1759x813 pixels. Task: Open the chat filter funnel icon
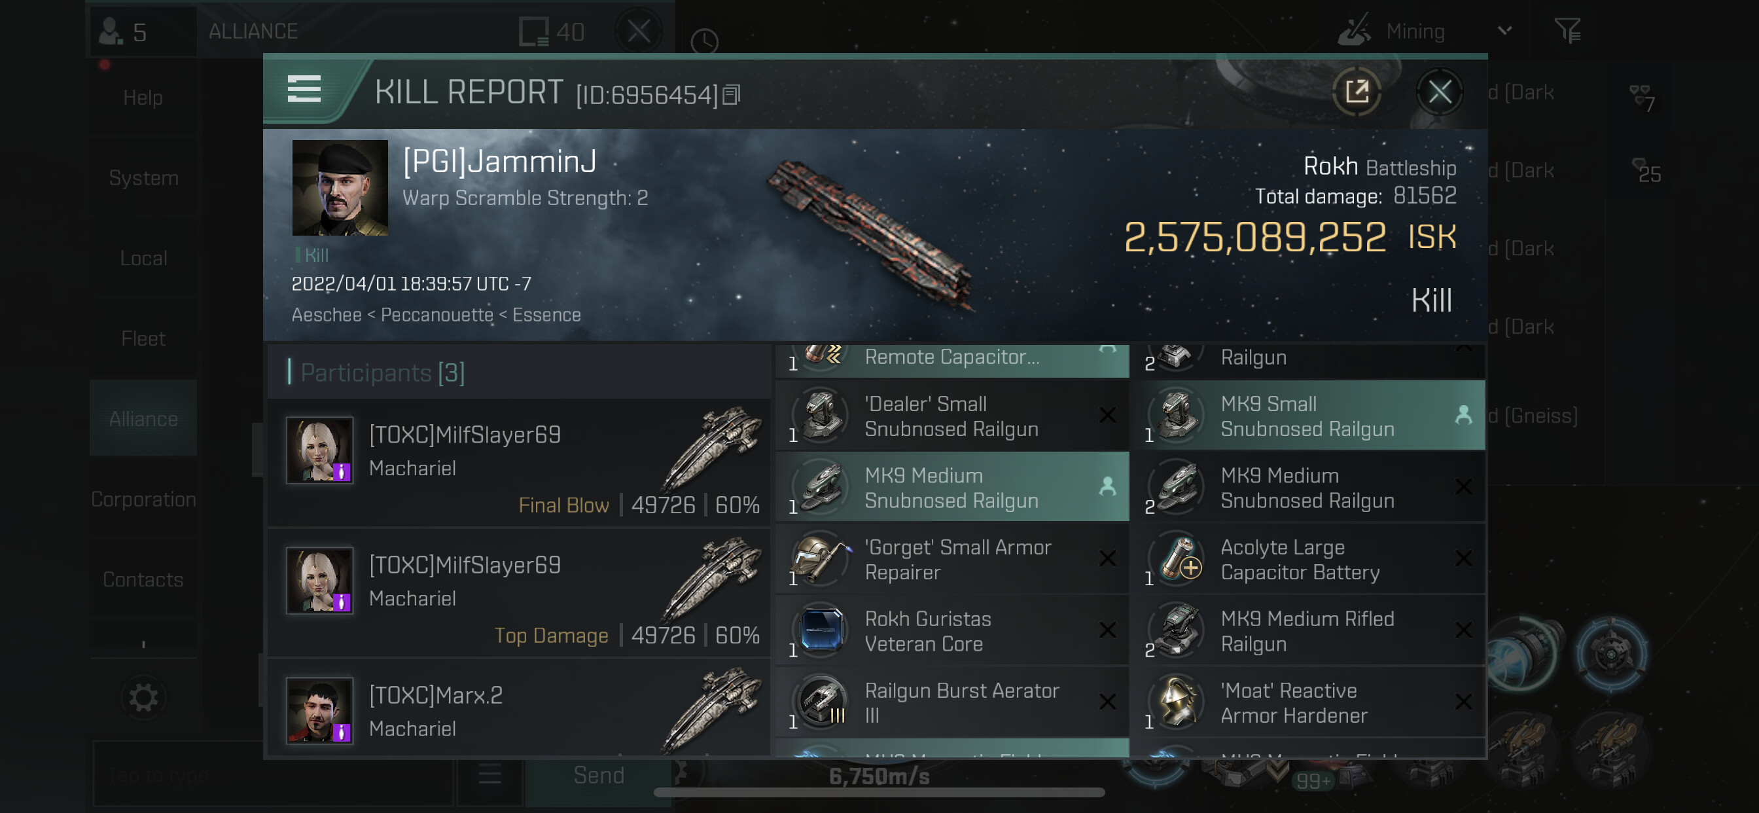(x=1567, y=31)
